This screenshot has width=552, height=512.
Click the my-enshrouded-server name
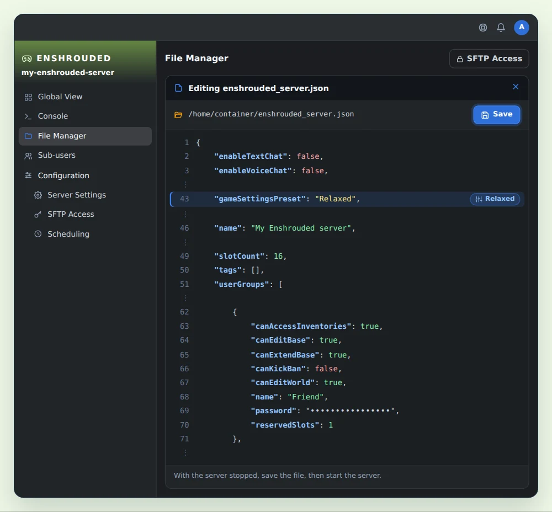pos(68,72)
